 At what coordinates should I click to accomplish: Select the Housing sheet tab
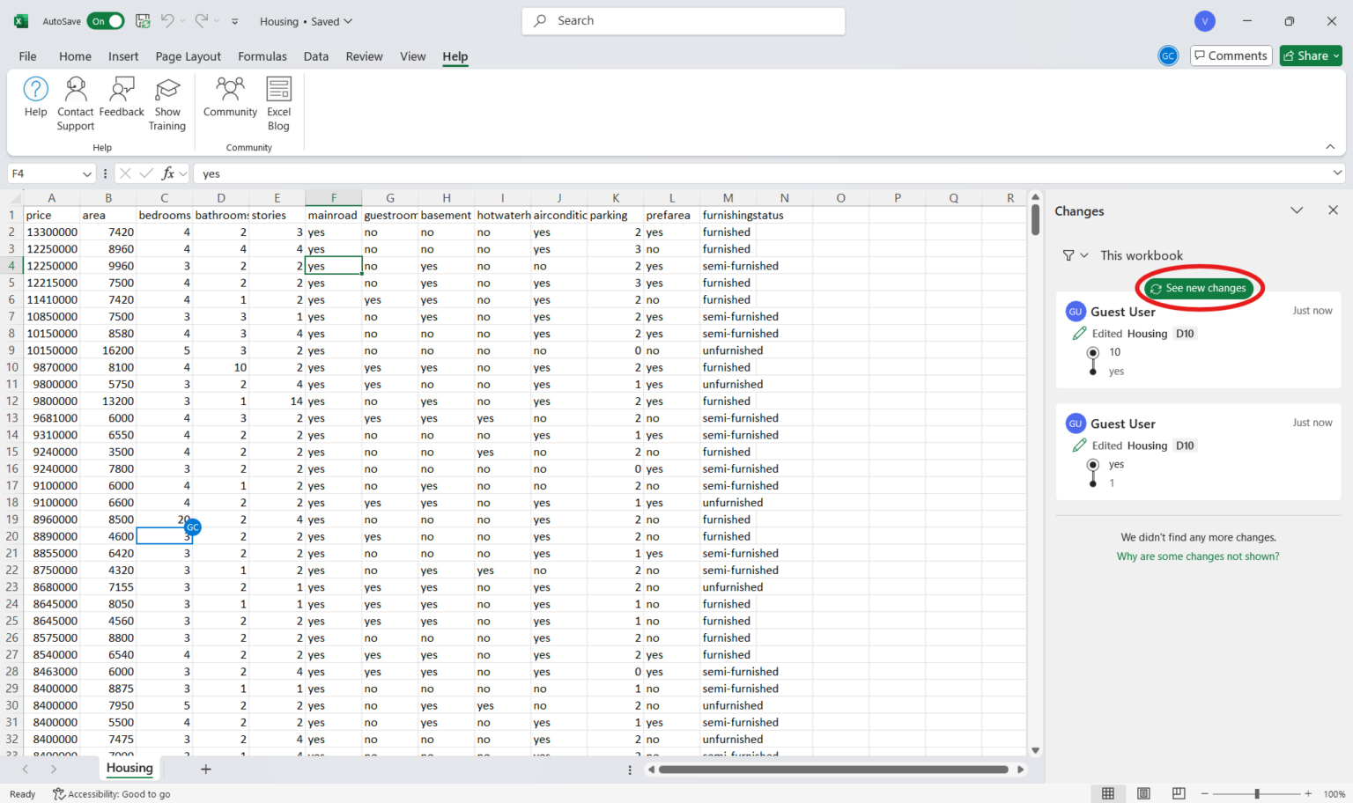point(129,768)
